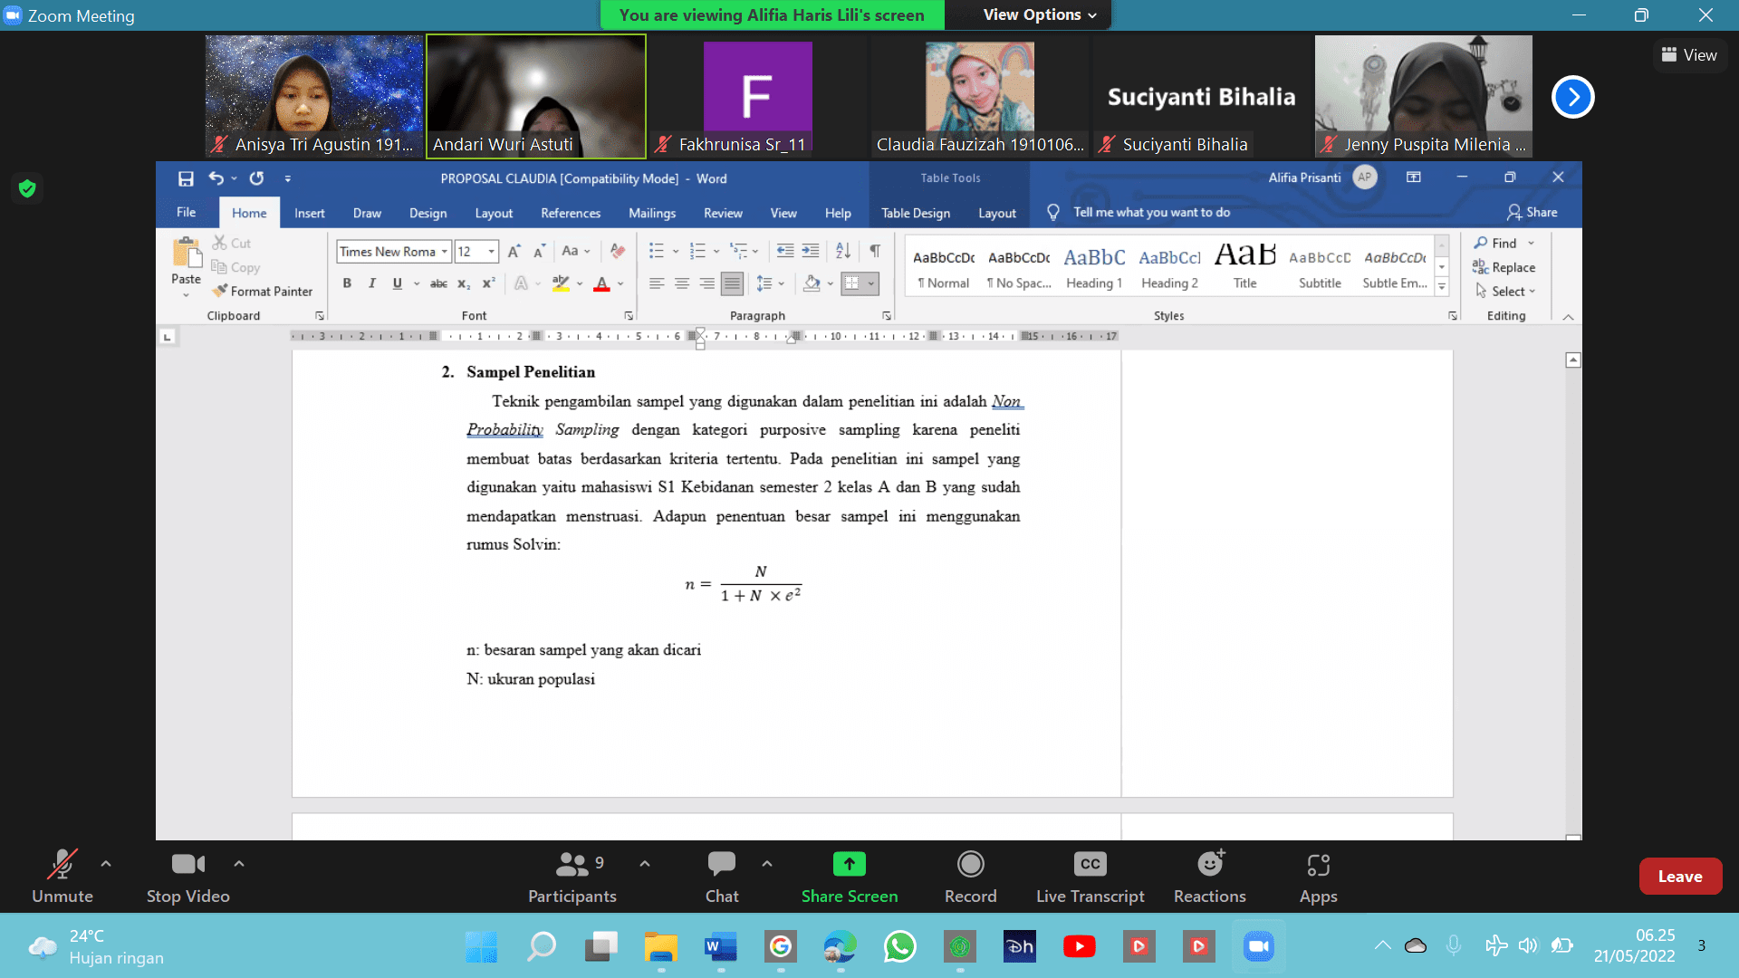Screen dimensions: 1739x978
Task: Click the Align Right icon
Action: (707, 284)
